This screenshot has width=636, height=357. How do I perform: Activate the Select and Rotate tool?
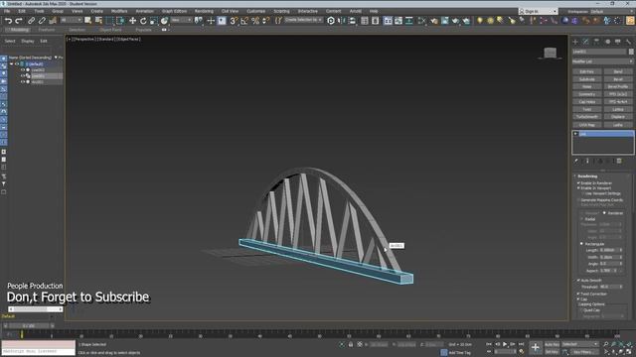tap(143, 21)
